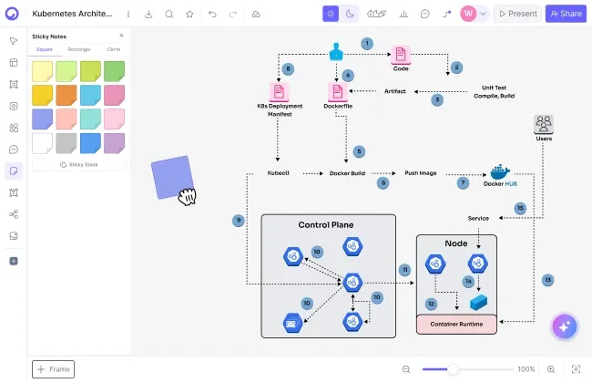Screen dimensions: 592x383
Task: Open the search magnifier icon
Action: pos(169,14)
